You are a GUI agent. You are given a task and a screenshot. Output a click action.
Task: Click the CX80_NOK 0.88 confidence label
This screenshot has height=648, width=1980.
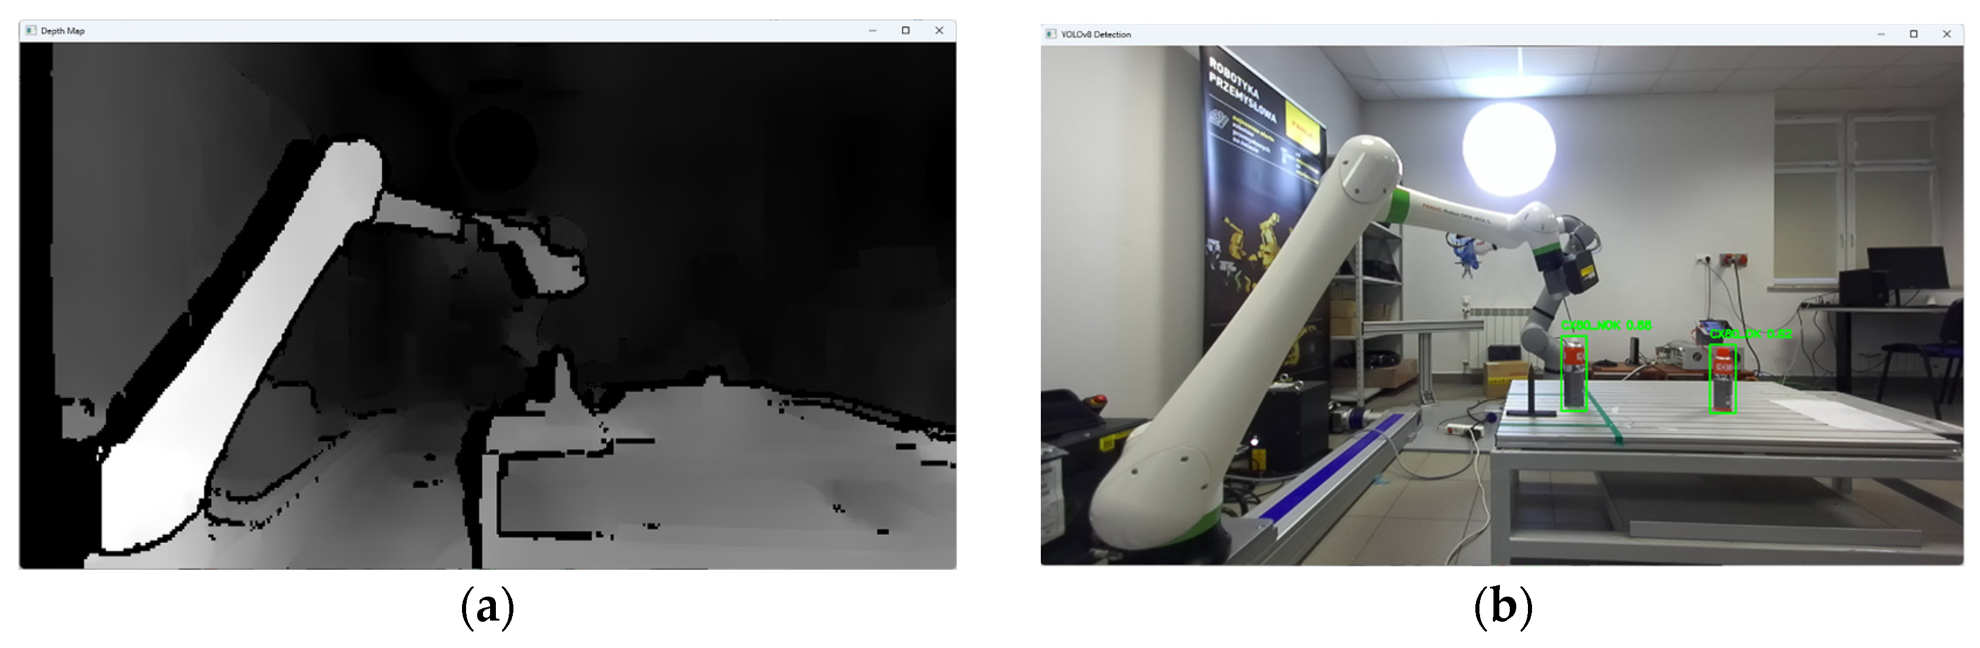tap(1606, 326)
